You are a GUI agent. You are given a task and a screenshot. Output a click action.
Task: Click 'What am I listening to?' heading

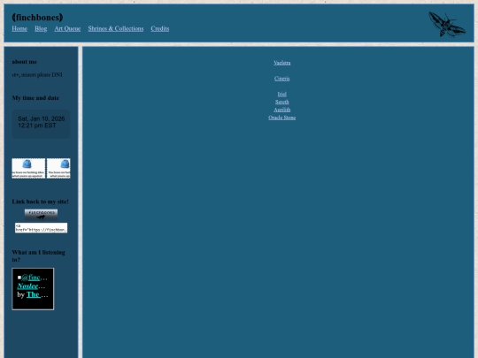38,256
